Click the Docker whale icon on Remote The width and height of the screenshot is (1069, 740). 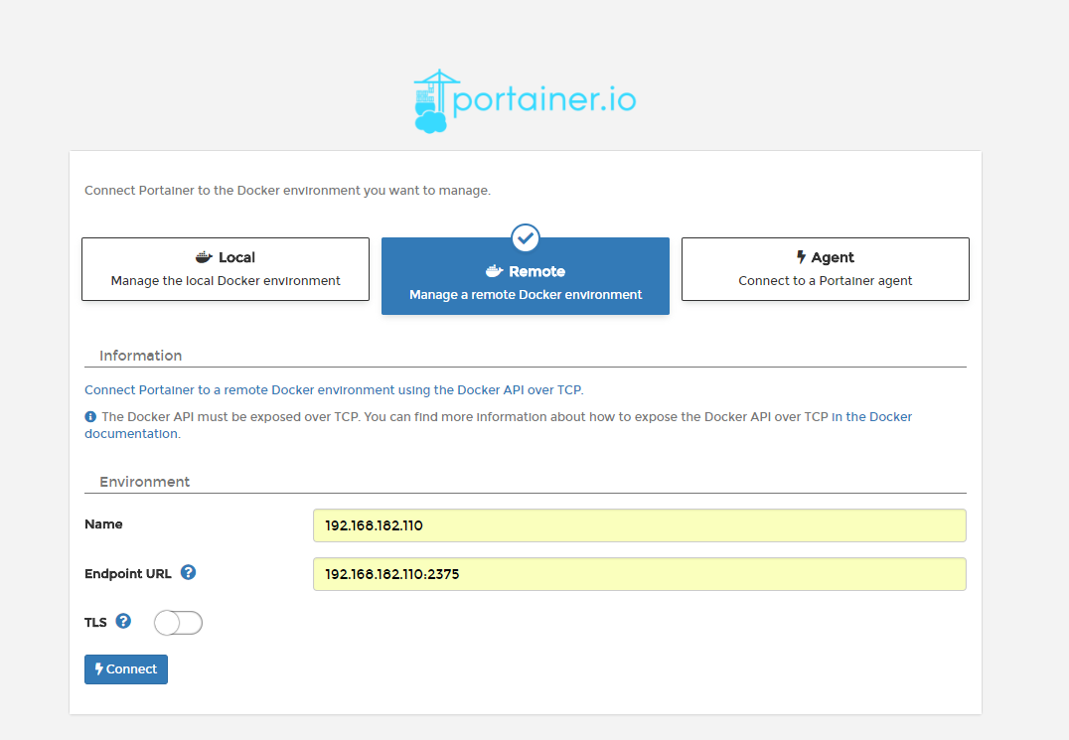coord(494,271)
